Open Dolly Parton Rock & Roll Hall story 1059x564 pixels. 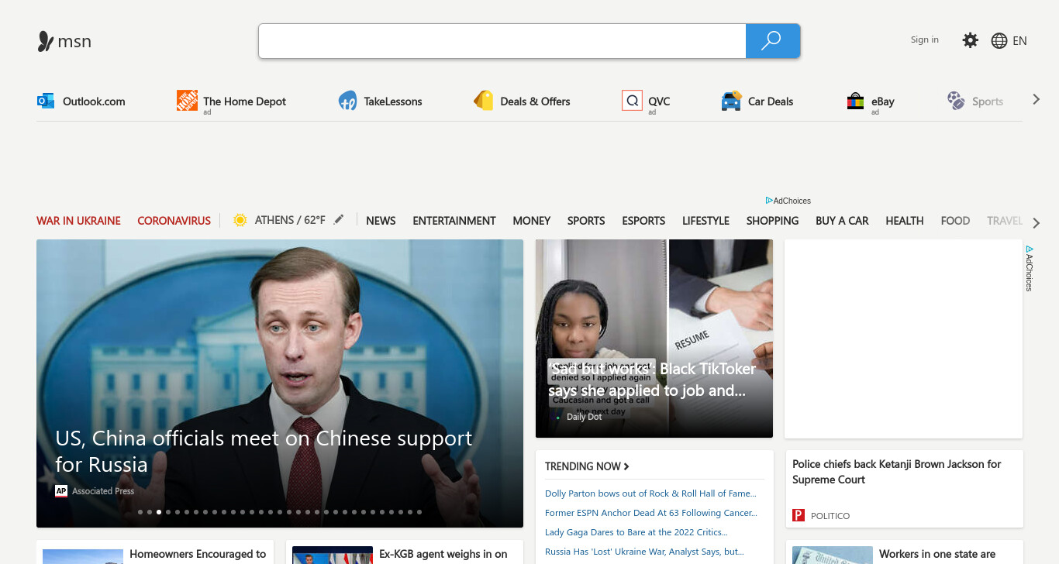650,493
